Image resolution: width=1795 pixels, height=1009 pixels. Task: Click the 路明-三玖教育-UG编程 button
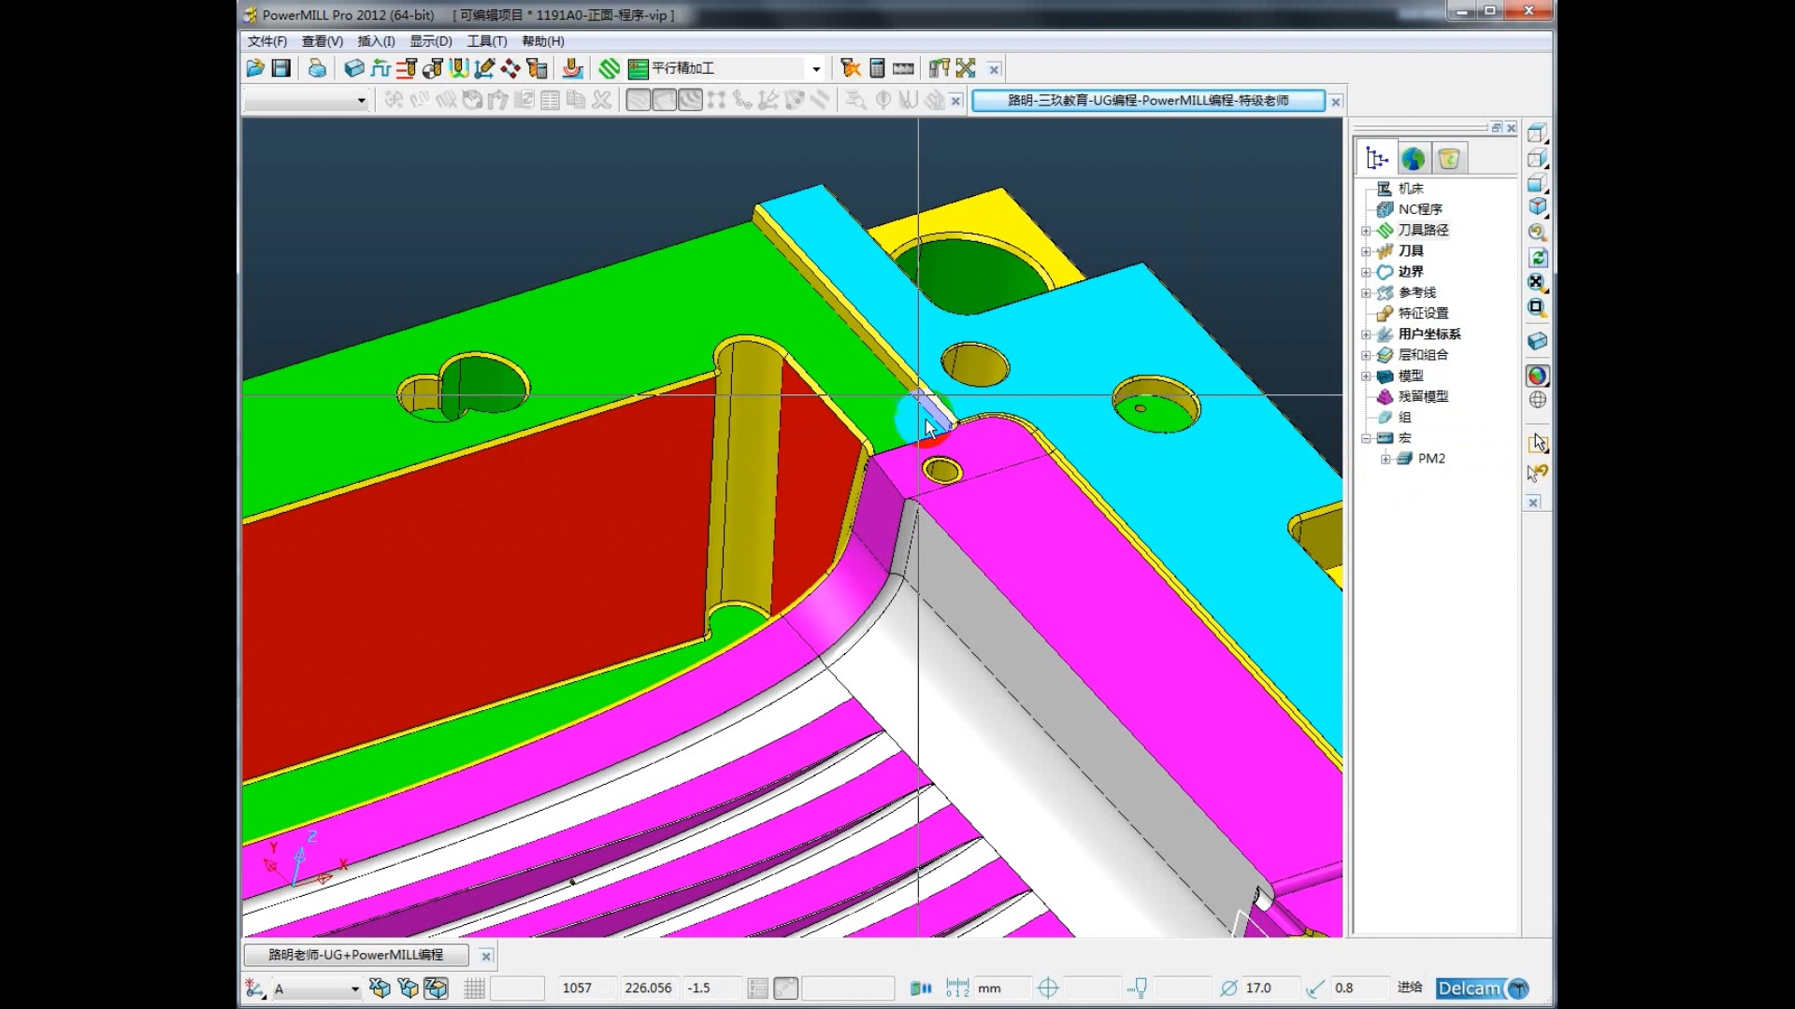[x=1147, y=101]
